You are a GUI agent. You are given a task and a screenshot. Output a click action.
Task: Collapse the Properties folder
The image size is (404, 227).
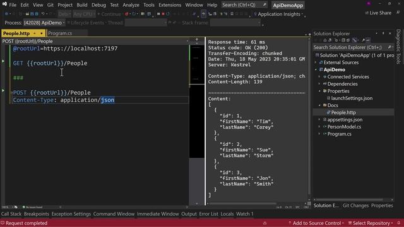click(x=319, y=91)
